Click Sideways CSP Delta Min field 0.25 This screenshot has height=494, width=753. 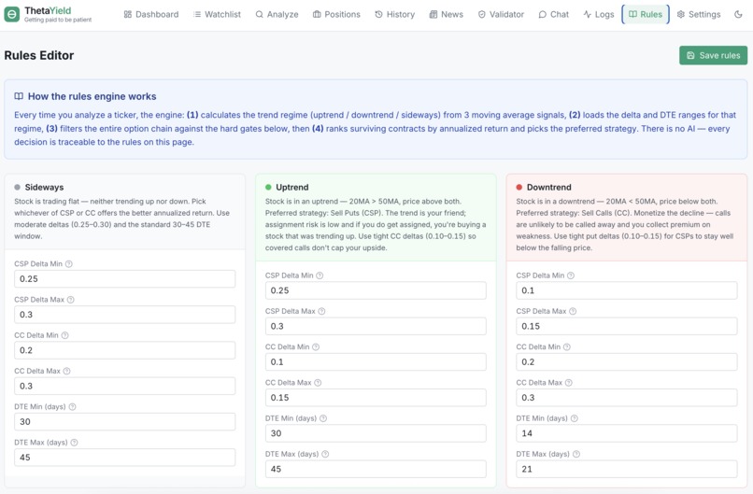(x=125, y=279)
